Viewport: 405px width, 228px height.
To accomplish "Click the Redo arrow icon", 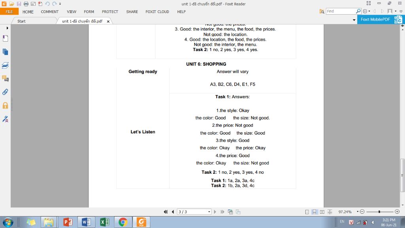I will (54, 4).
